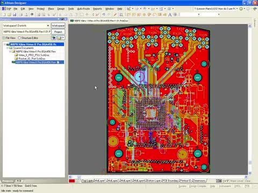The height and width of the screenshot is (193, 258).
Task: Click the DXP system menu icon
Action: 6,9
